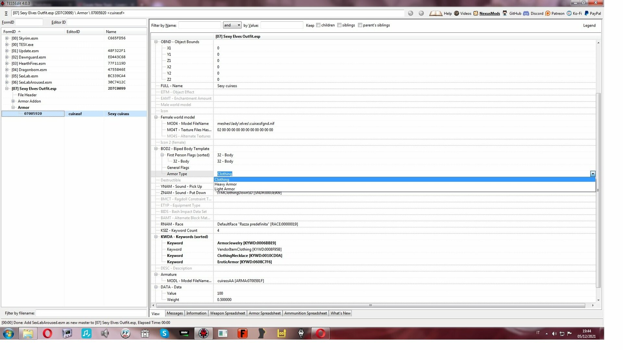Sort by the Name column header
The height and width of the screenshot is (350, 623).
click(x=125, y=32)
